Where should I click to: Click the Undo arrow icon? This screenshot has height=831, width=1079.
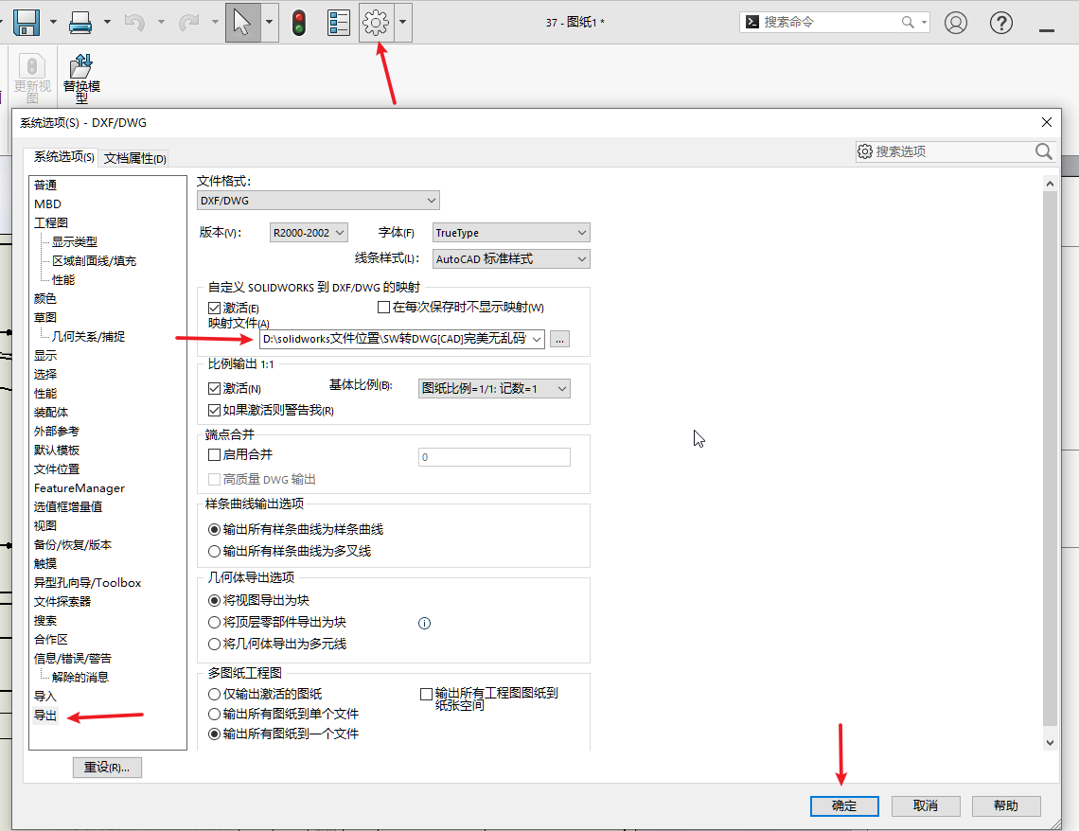point(134,23)
